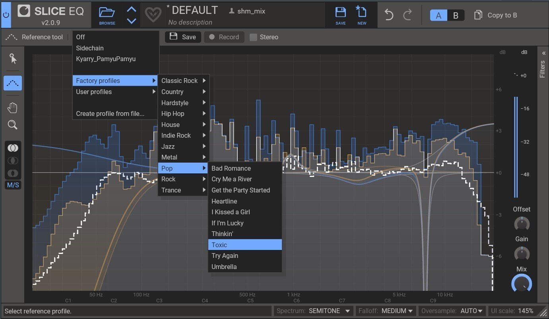Select the pointer edit tool

pos(12,58)
